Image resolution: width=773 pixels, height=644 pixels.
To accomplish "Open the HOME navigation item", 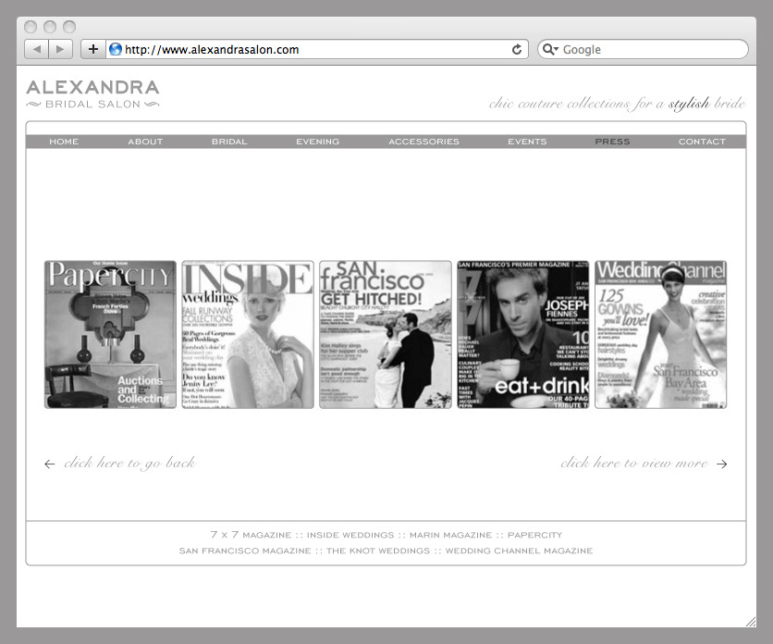I will (64, 142).
